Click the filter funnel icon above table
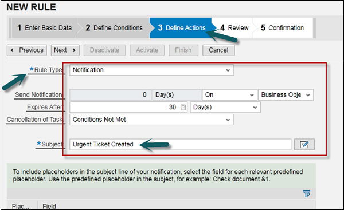The image size is (344, 210). tap(306, 193)
